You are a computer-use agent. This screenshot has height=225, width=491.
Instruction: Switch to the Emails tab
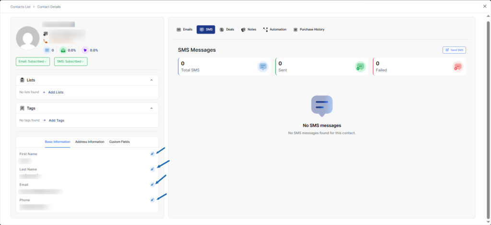point(185,30)
